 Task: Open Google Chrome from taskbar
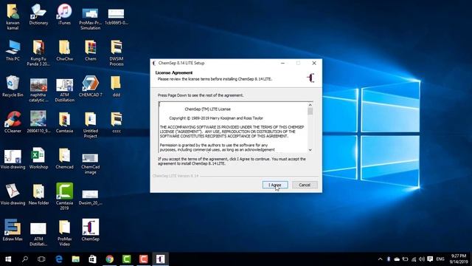pyautogui.click(x=110, y=259)
